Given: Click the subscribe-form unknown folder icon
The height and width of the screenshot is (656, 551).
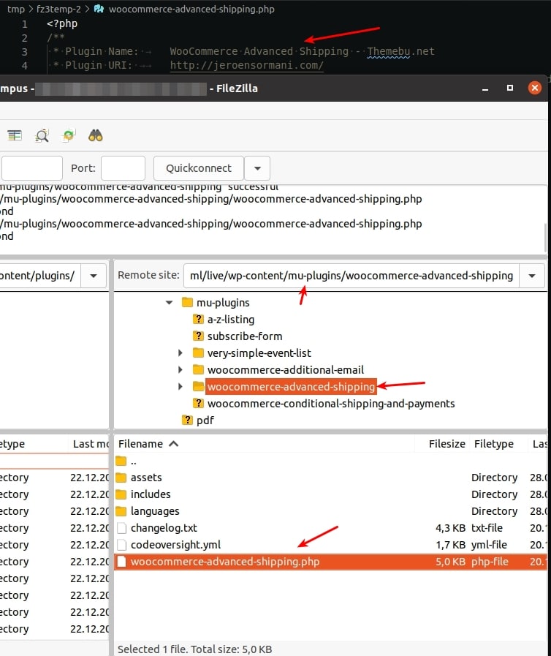Looking at the screenshot, I should point(198,336).
